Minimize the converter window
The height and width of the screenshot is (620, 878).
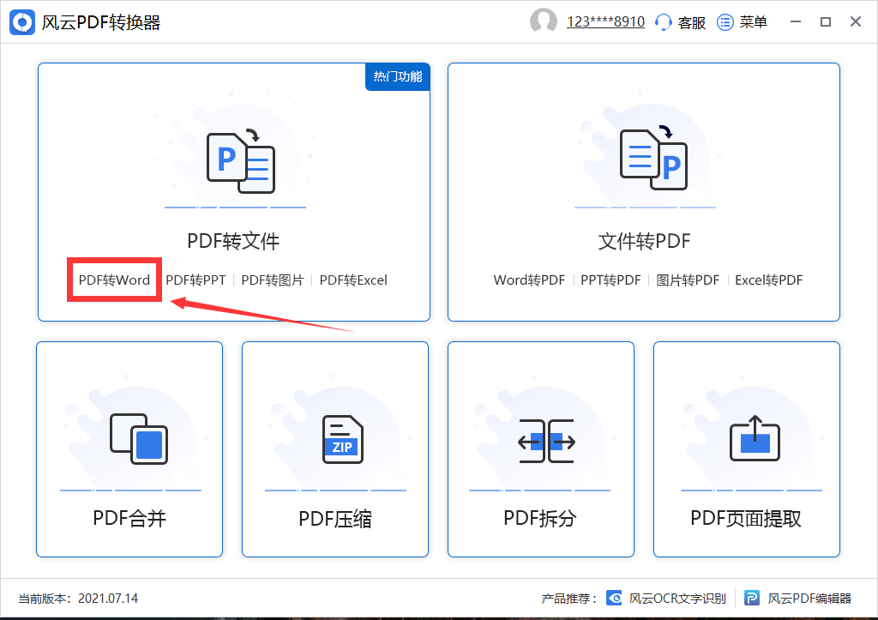(x=796, y=21)
